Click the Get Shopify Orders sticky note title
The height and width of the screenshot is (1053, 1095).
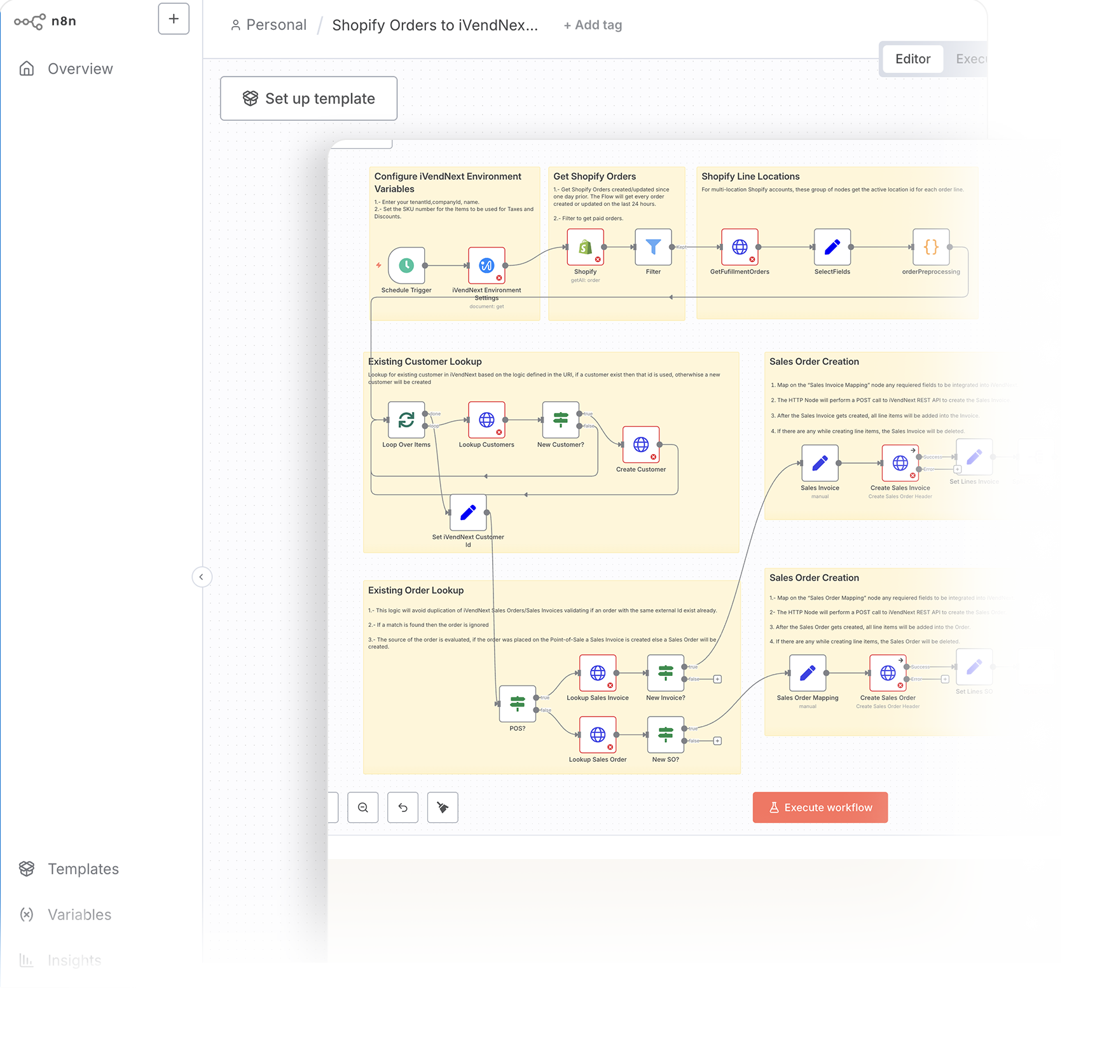pyautogui.click(x=595, y=176)
